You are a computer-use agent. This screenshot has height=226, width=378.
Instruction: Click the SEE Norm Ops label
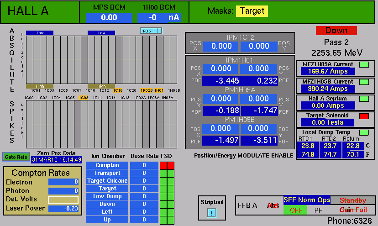click(x=307, y=200)
